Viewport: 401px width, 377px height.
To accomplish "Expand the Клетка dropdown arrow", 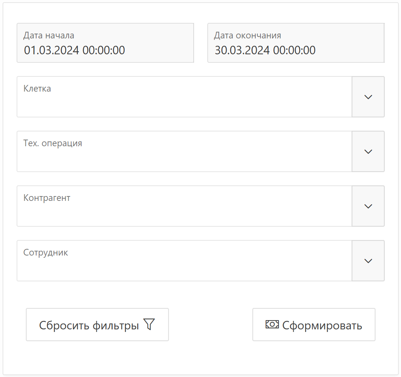I will click(368, 97).
